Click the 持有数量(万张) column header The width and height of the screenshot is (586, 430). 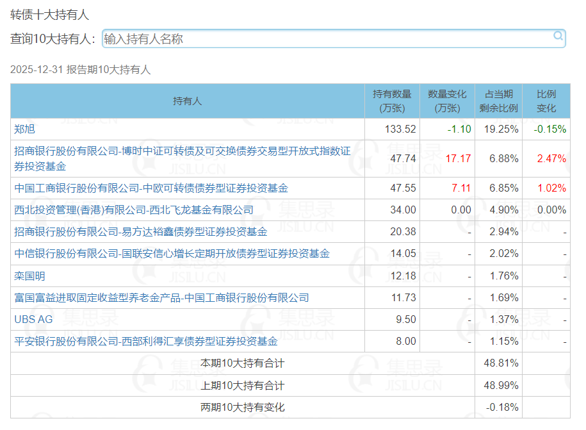[392, 101]
